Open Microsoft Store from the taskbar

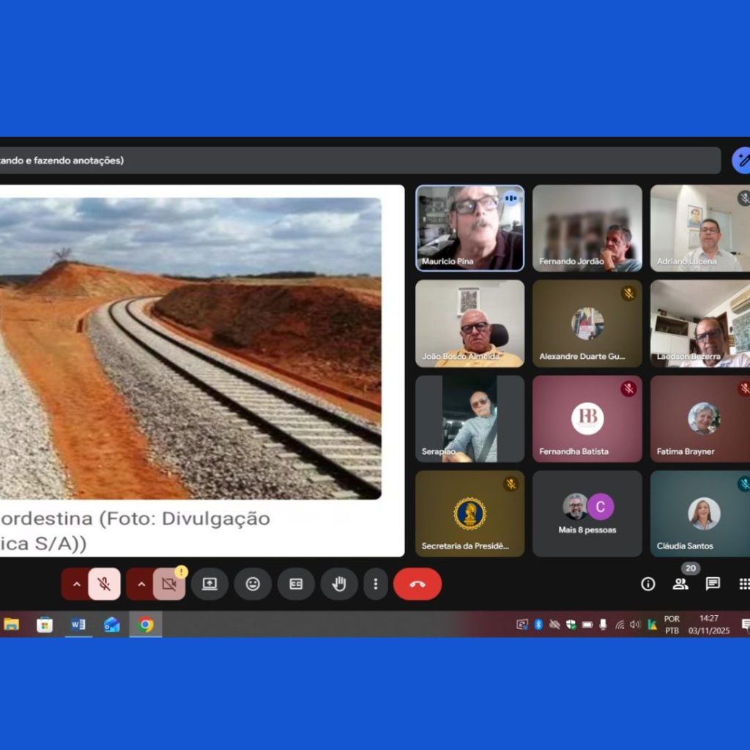tap(45, 625)
